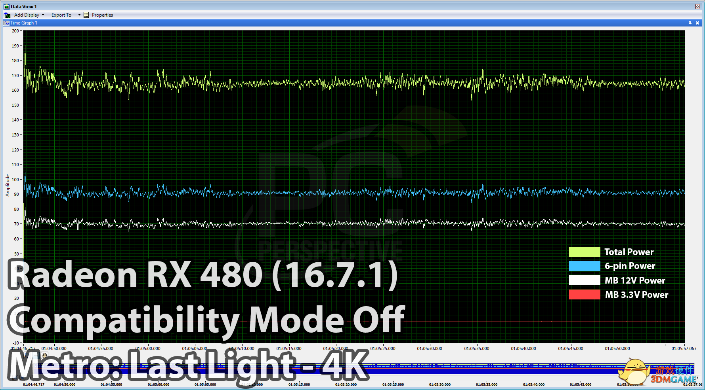
Task: Click the Properties list icon
Action: 86,15
